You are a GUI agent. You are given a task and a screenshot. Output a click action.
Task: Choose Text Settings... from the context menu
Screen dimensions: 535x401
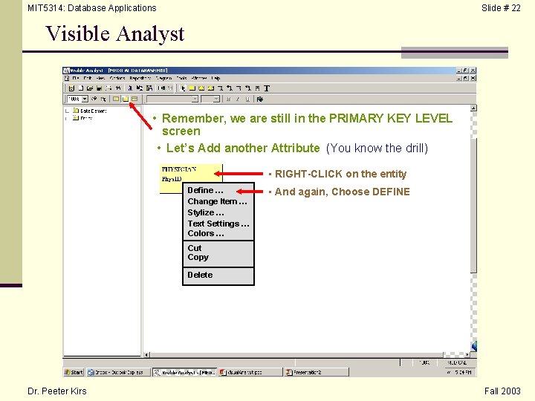click(x=218, y=224)
